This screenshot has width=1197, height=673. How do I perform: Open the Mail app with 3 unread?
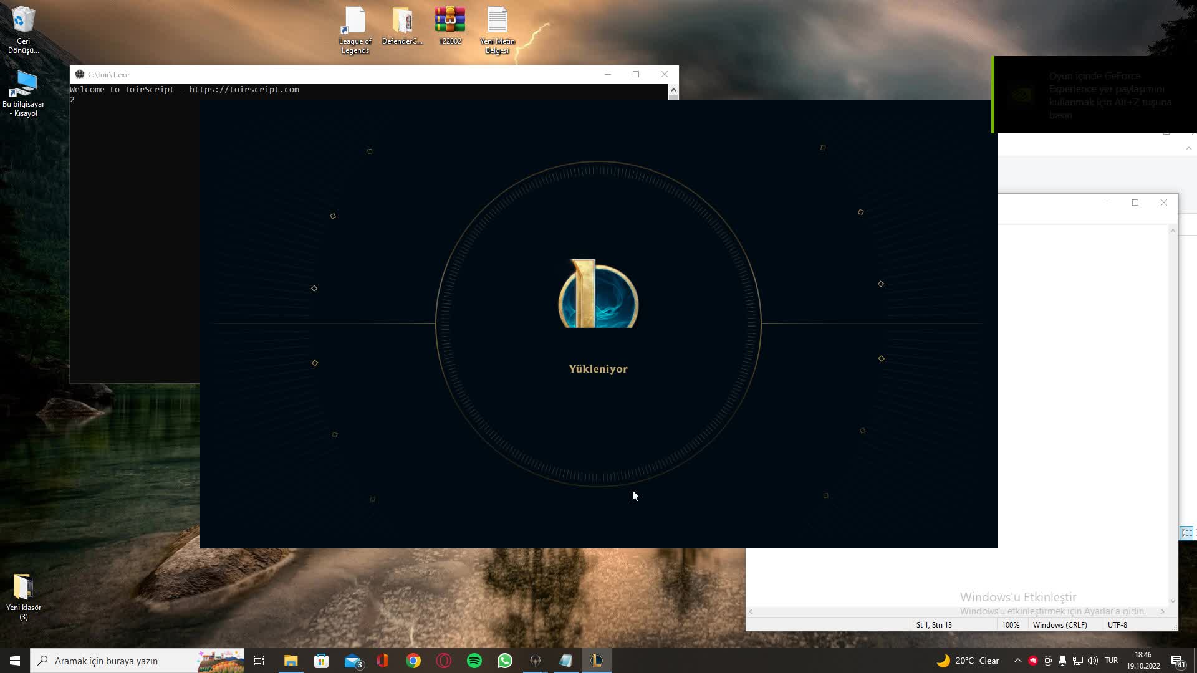tap(353, 661)
